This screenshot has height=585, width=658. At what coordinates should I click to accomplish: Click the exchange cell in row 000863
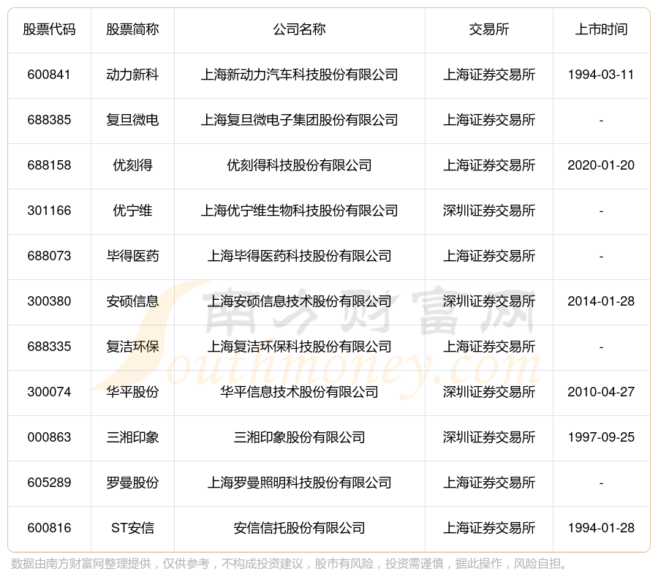tap(489, 437)
